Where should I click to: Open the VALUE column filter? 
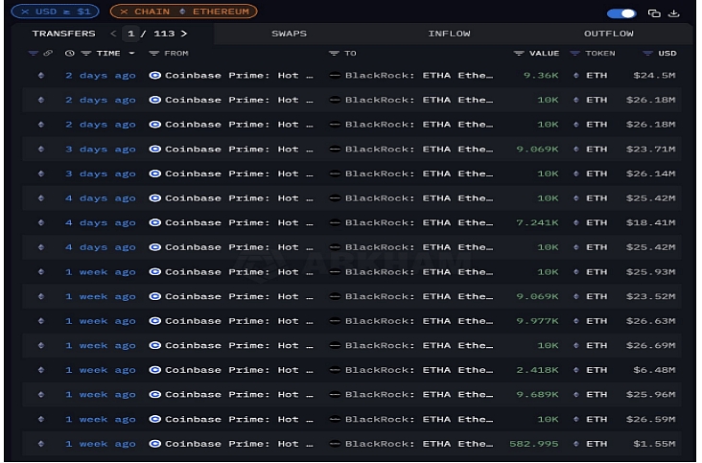[x=519, y=54]
